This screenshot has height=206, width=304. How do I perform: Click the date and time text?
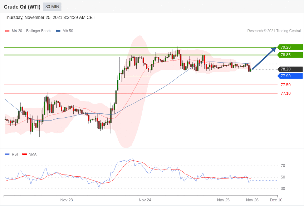[50, 18]
